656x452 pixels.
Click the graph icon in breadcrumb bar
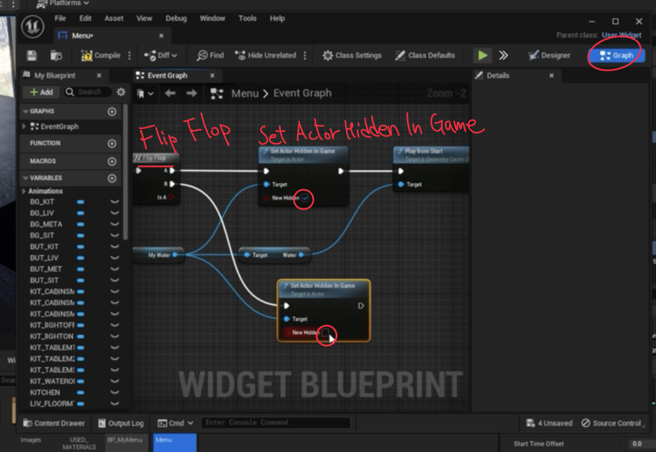[217, 93]
